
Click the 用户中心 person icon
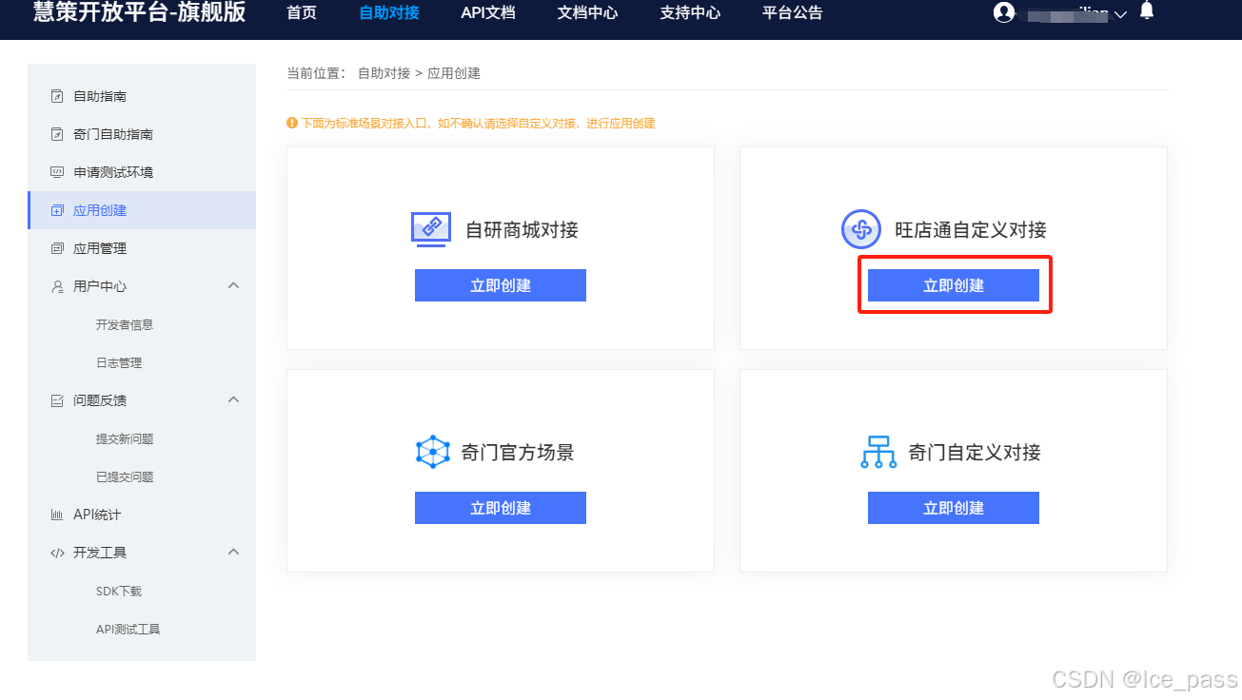[56, 286]
